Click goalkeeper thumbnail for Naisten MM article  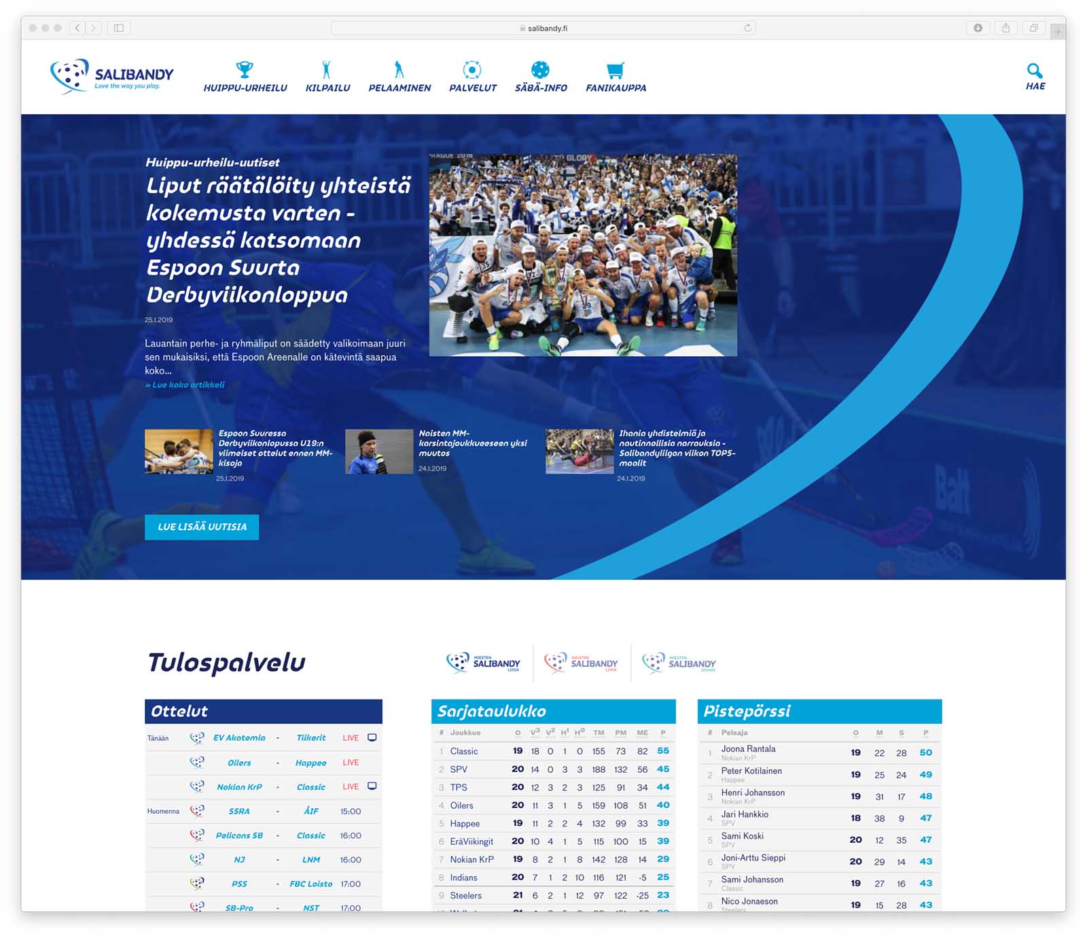click(379, 451)
